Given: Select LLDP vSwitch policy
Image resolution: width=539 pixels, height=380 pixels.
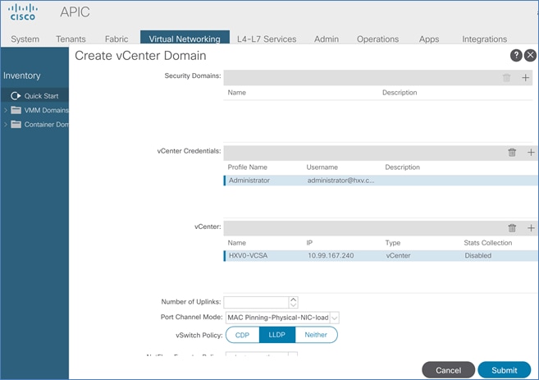Looking at the screenshot, I should point(276,335).
